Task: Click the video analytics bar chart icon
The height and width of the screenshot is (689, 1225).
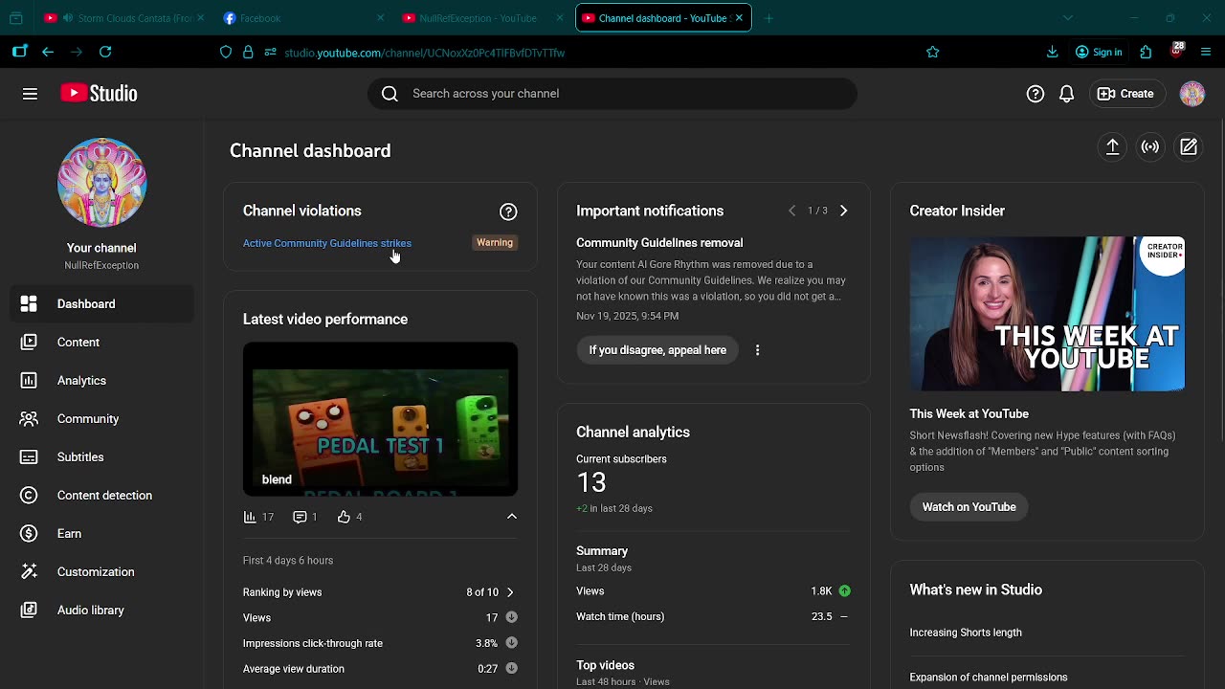Action: [x=250, y=517]
